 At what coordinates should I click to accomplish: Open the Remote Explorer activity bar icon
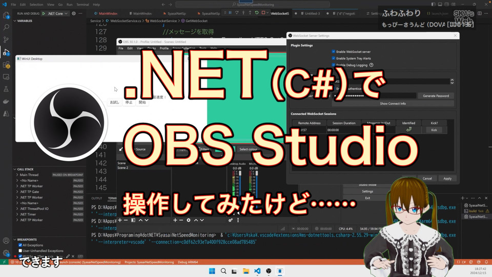click(x=6, y=77)
